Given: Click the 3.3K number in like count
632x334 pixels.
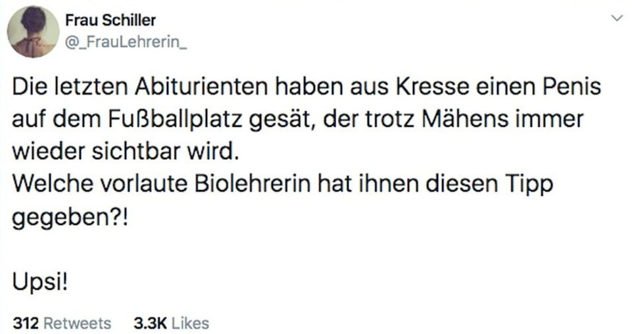Looking at the screenshot, I should point(151,323).
